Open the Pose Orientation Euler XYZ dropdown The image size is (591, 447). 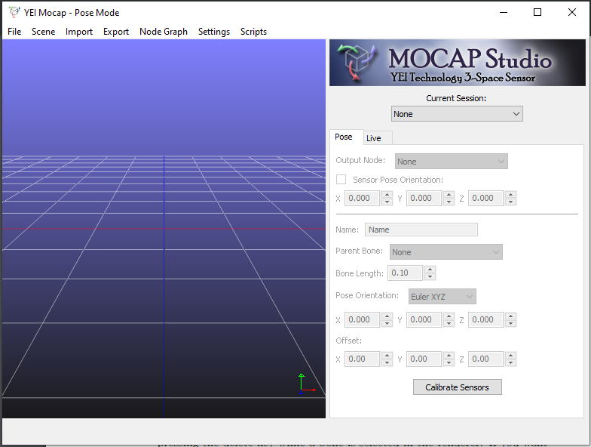point(442,297)
